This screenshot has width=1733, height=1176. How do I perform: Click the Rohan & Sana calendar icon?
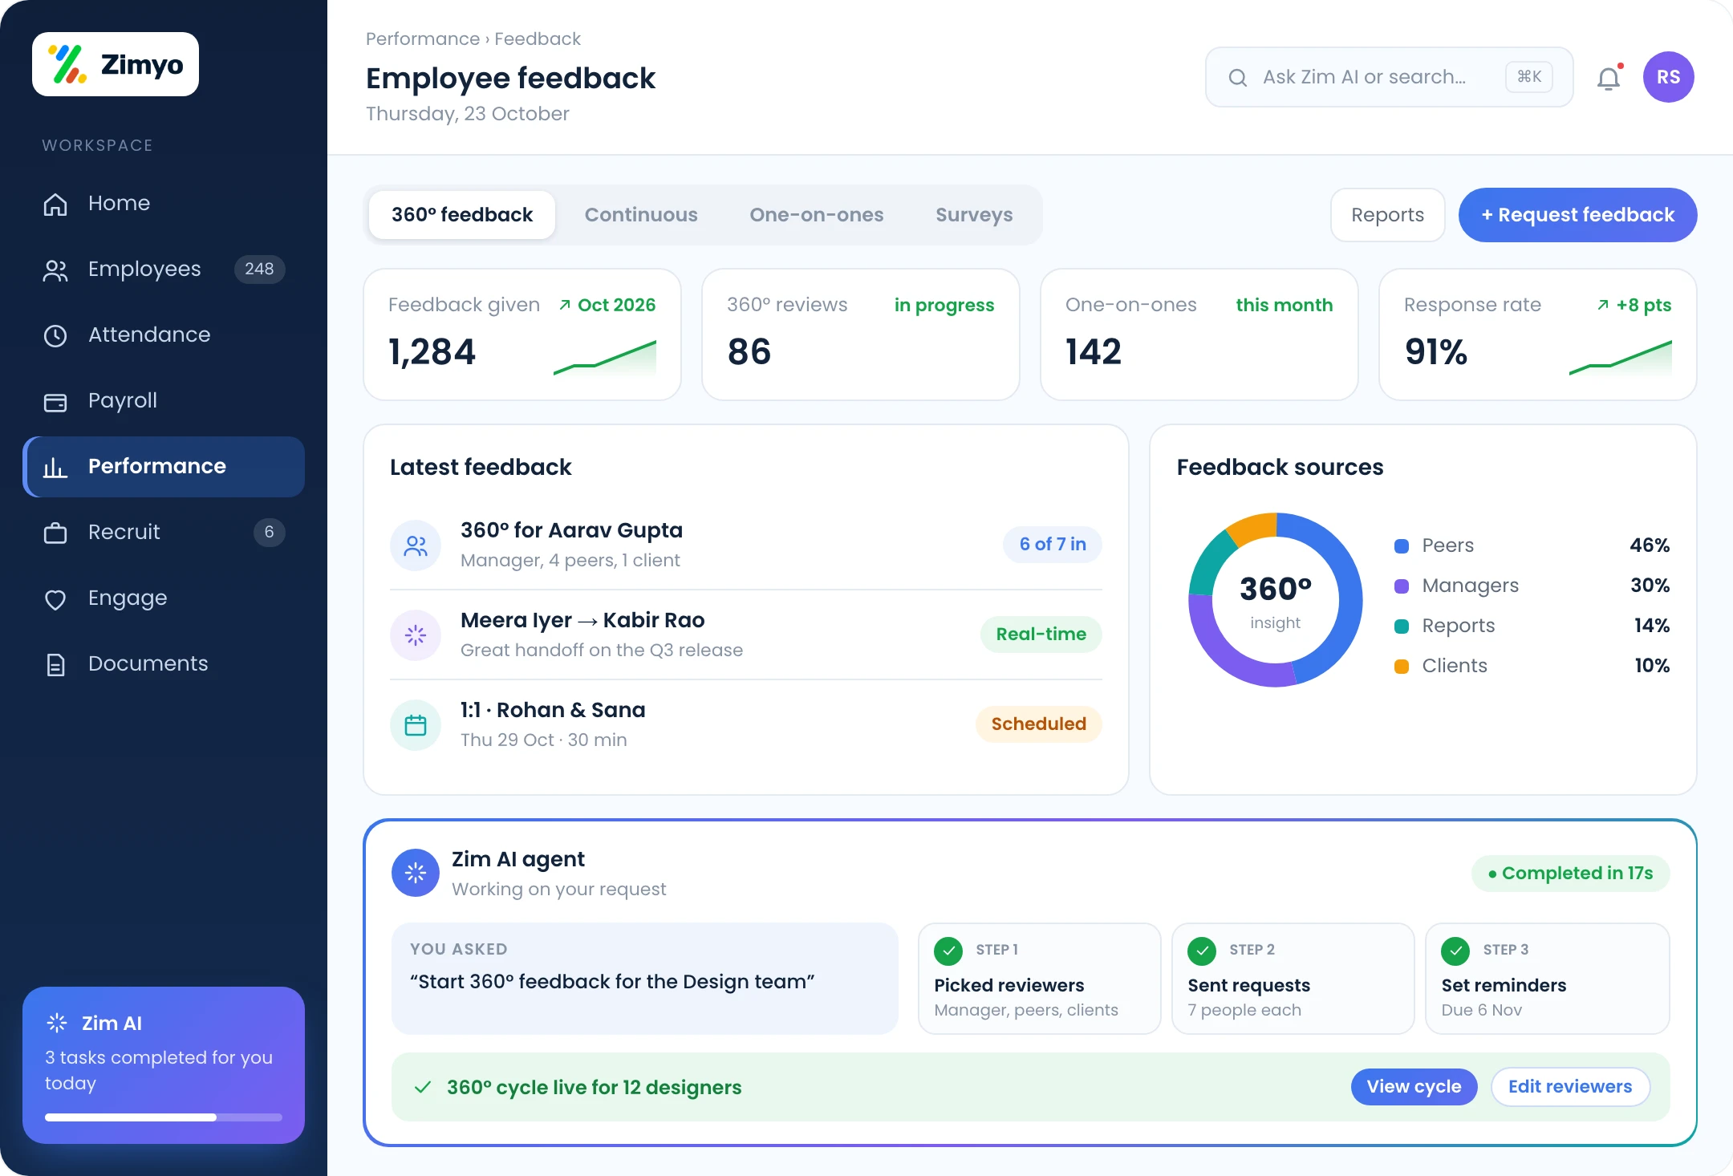[416, 725]
